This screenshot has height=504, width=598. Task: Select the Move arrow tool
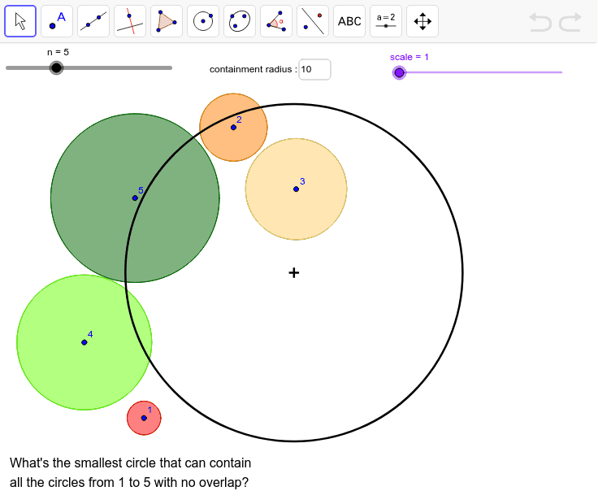click(x=20, y=21)
